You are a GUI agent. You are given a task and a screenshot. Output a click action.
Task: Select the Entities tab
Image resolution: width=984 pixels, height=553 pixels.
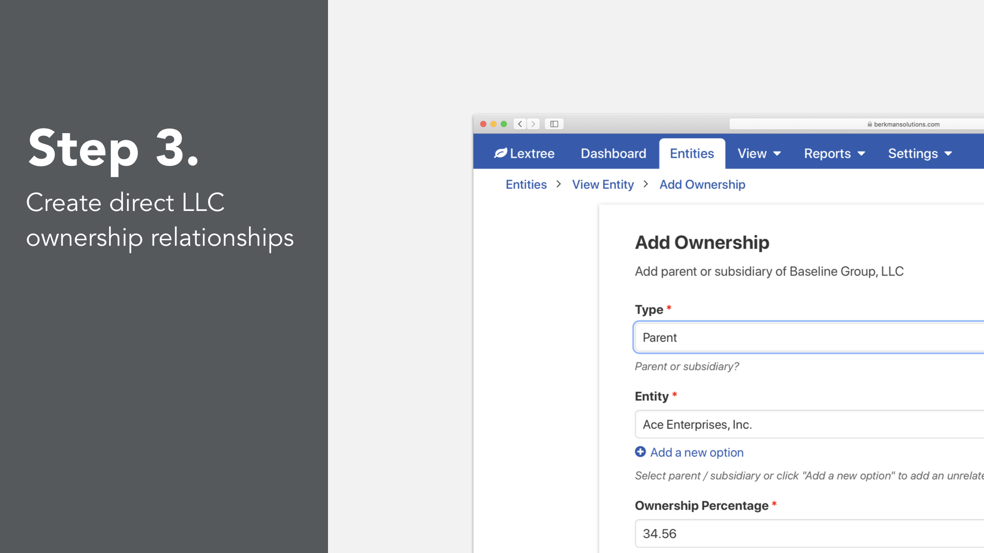[692, 154]
